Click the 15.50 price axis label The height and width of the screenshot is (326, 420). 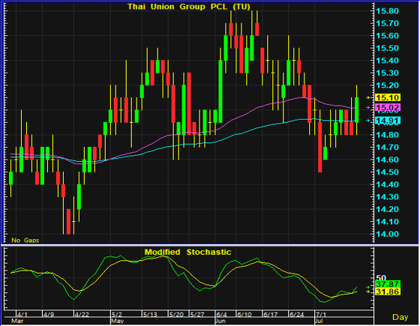coord(387,48)
